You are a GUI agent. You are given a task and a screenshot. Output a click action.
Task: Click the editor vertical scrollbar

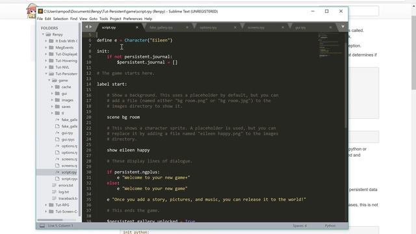pyautogui.click(x=346, y=85)
